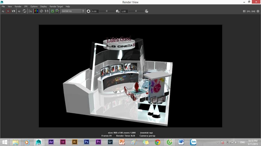Click the Remove image icon
Screen dimensions: 261x146
coord(57,11)
